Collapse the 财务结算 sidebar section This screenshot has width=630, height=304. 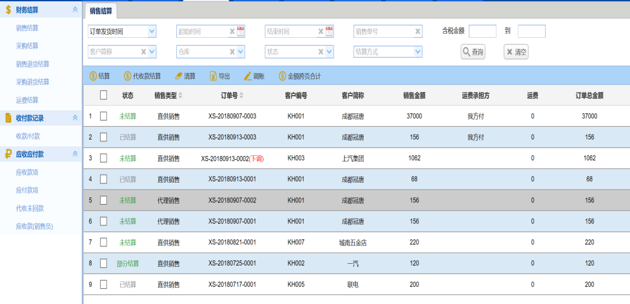(75, 10)
